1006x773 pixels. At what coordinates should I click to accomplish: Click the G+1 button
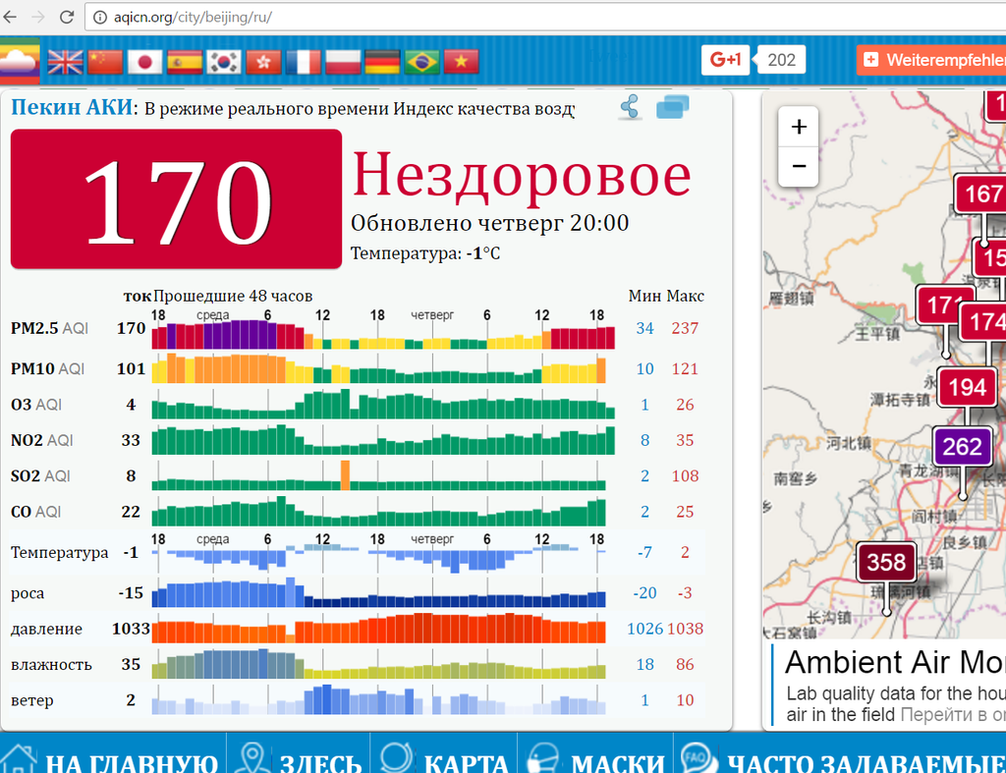725,60
